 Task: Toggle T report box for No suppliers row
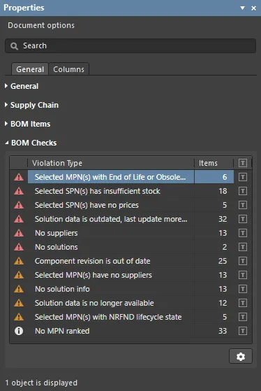pos(243,233)
